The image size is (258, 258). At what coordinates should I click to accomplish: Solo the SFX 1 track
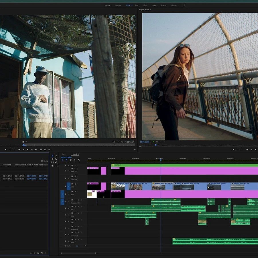coord(78,213)
